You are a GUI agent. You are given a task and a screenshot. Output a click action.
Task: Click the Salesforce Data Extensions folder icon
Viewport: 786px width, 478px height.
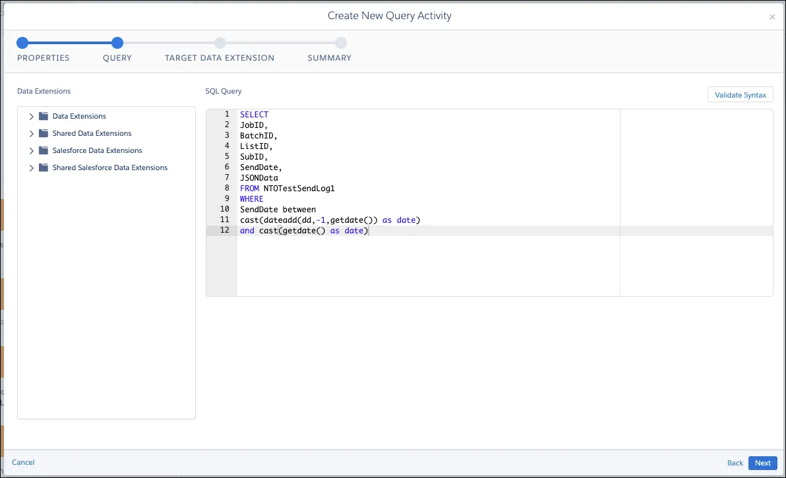(x=42, y=150)
